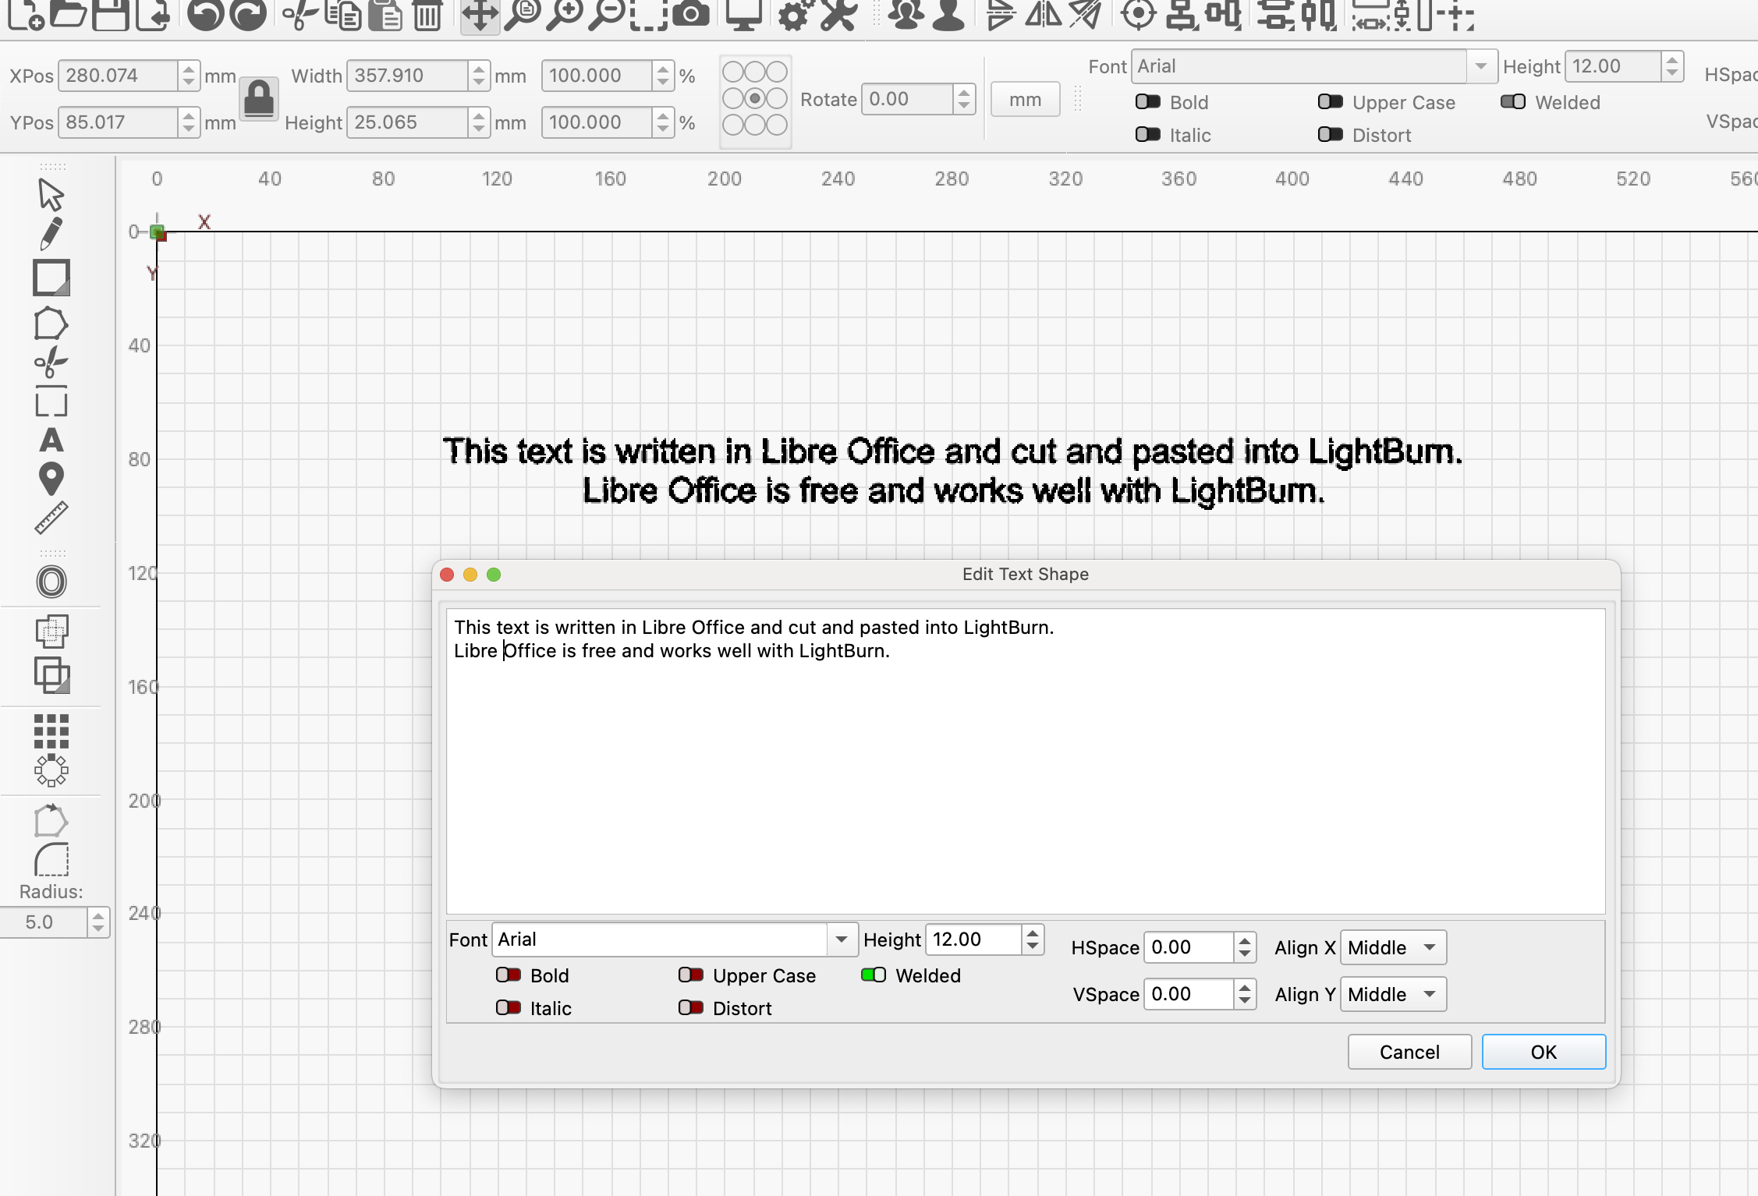Toggle Upper Case in top font toolbar

[x=1330, y=102]
